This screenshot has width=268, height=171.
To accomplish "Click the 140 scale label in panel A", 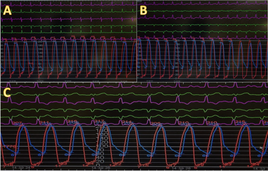I will [x=40, y=53].
